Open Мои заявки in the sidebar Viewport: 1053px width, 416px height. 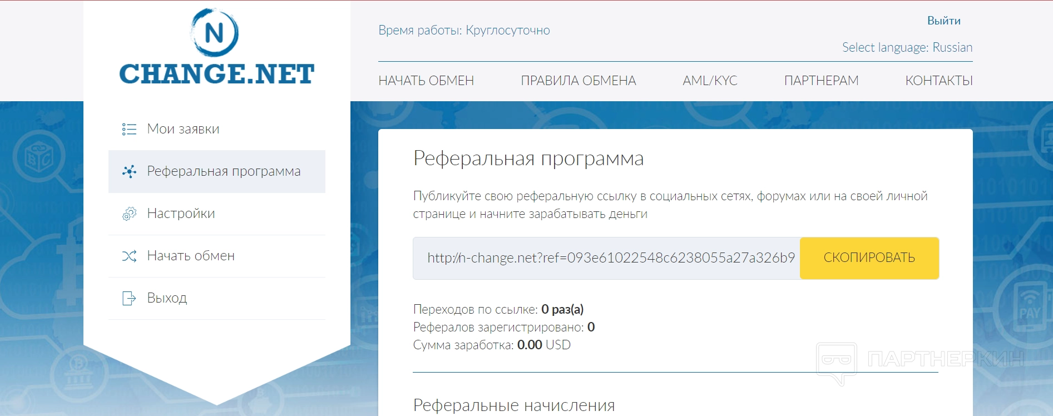pyautogui.click(x=217, y=129)
